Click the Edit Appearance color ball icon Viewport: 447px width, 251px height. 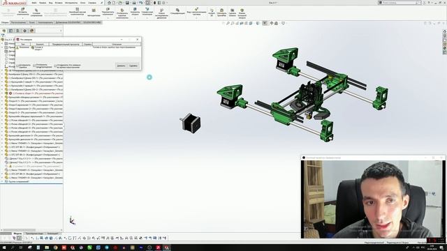point(272,23)
